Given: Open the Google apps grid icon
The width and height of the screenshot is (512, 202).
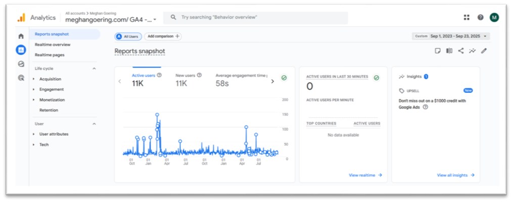Looking at the screenshot, I should tap(467, 17).
